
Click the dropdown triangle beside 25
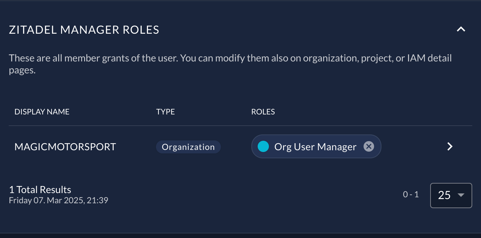coord(461,195)
